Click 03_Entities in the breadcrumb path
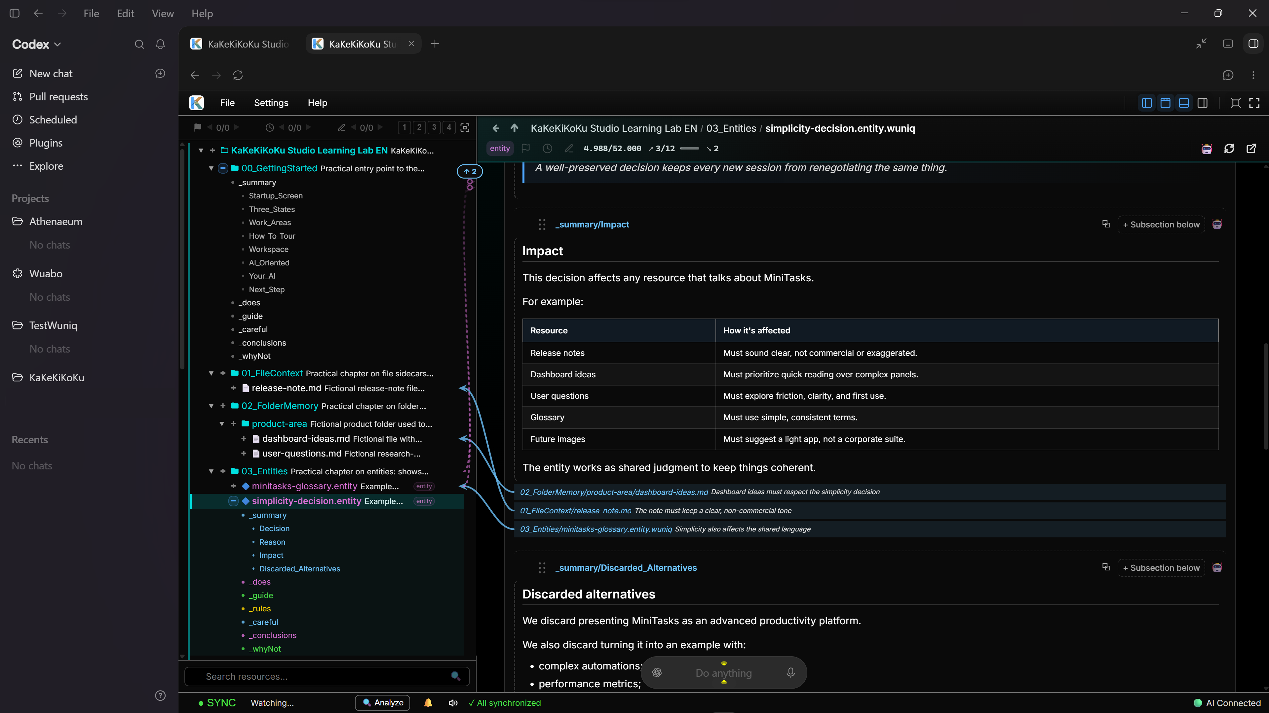 [731, 128]
